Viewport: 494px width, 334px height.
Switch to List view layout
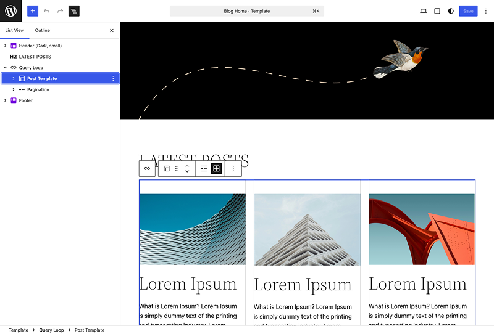point(204,169)
